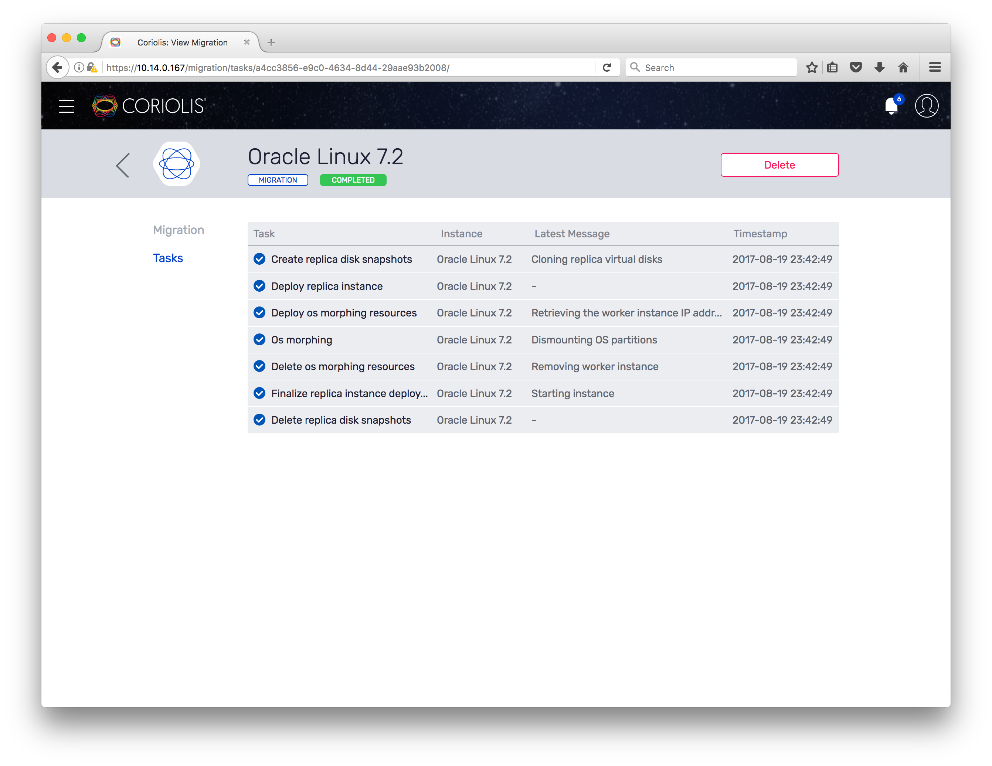Select the Tasks side tab
992x766 pixels.
(x=168, y=258)
